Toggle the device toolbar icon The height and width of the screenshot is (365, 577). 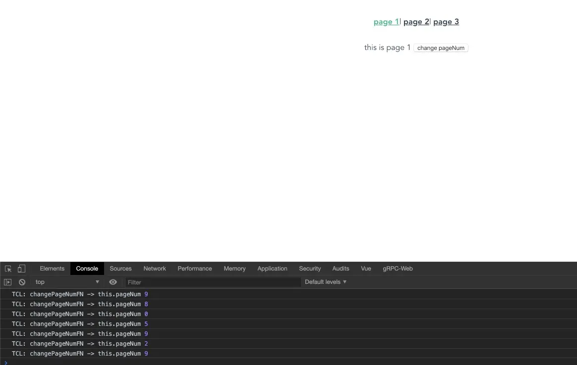coord(20,268)
